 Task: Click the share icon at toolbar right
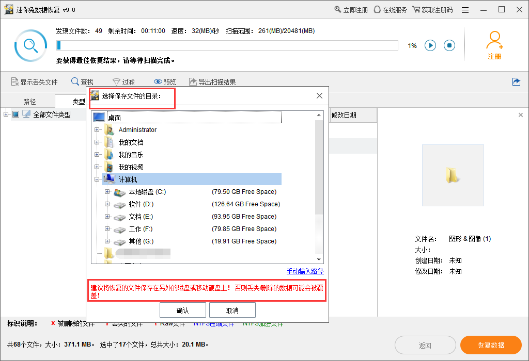pos(516,81)
